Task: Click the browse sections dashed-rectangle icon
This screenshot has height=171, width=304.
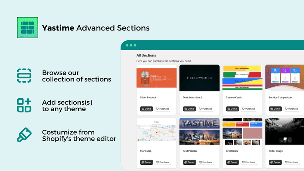Action: pyautogui.click(x=24, y=76)
